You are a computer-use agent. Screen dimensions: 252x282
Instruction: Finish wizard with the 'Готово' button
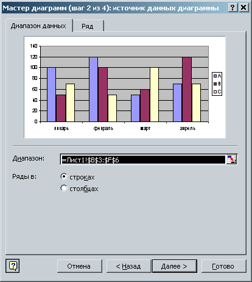[x=223, y=266]
